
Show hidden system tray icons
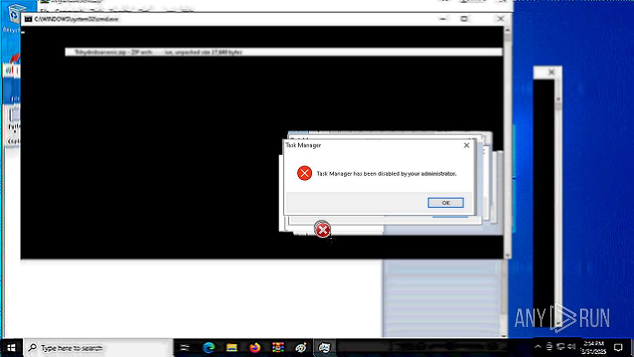538,347
